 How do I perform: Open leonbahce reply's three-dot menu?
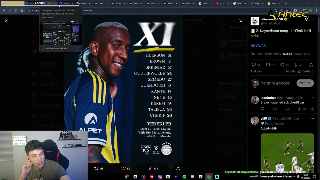coord(312,98)
